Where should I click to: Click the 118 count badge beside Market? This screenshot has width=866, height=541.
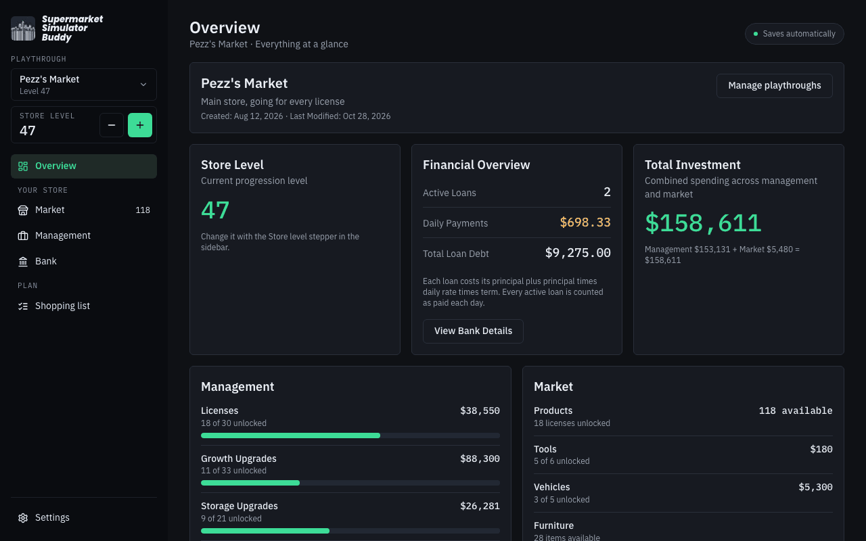click(143, 210)
